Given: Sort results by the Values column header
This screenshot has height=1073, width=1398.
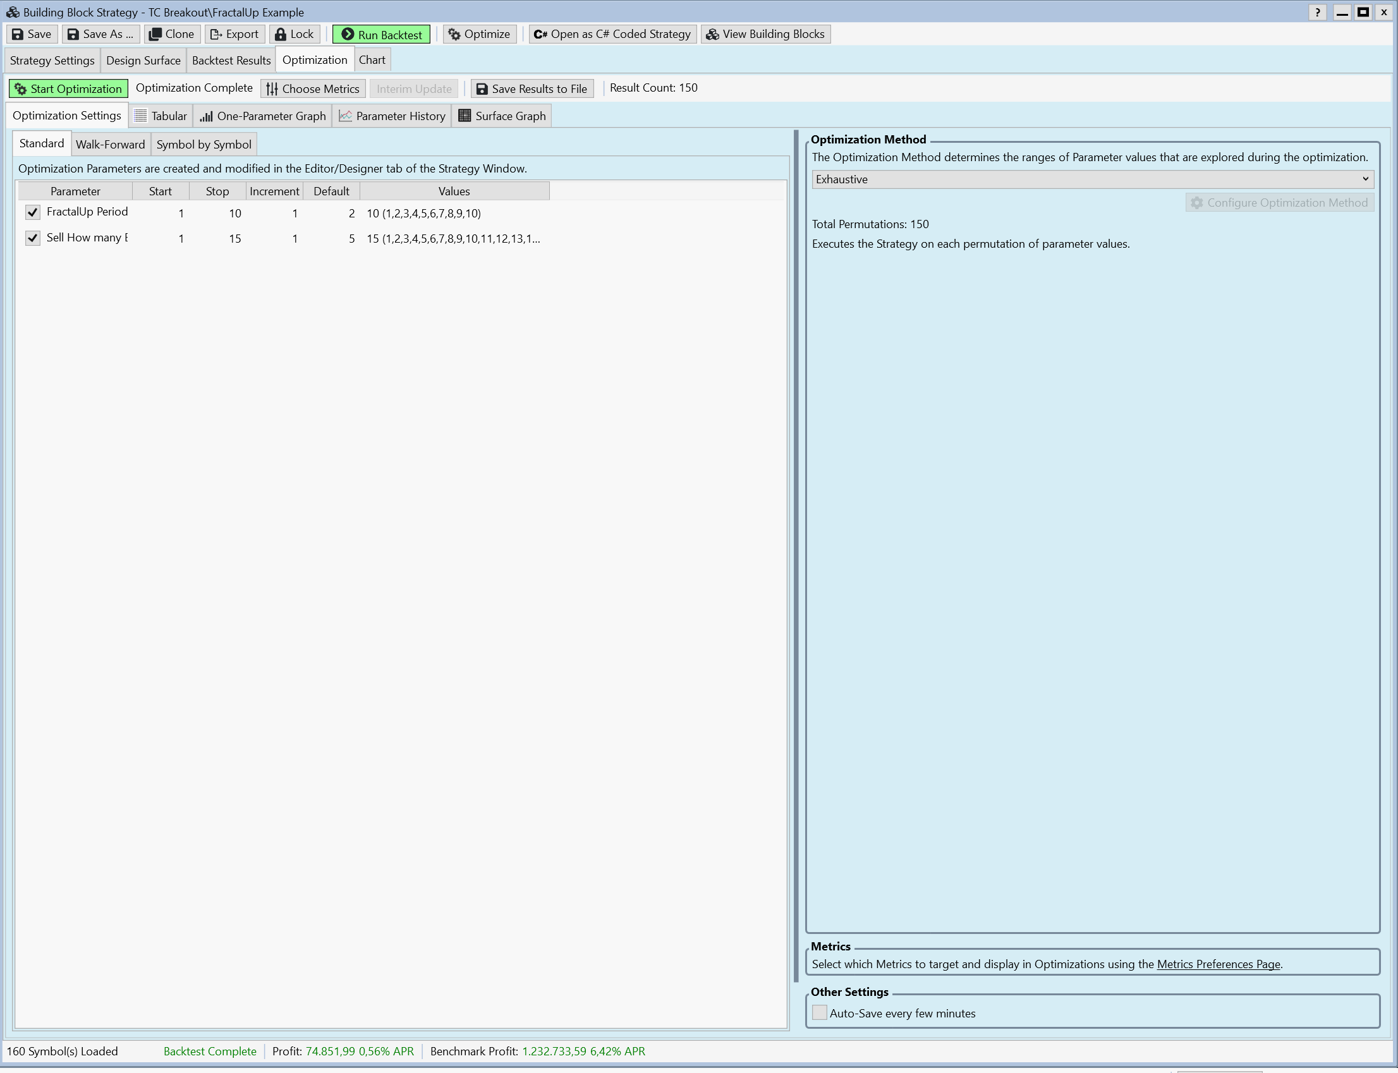Looking at the screenshot, I should 453,190.
